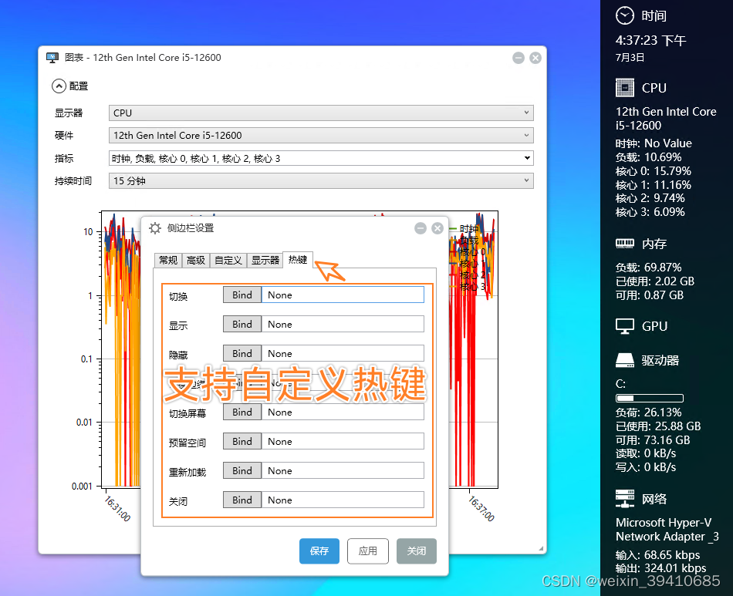
Task: Click Bind button for 预留空间
Action: point(242,441)
